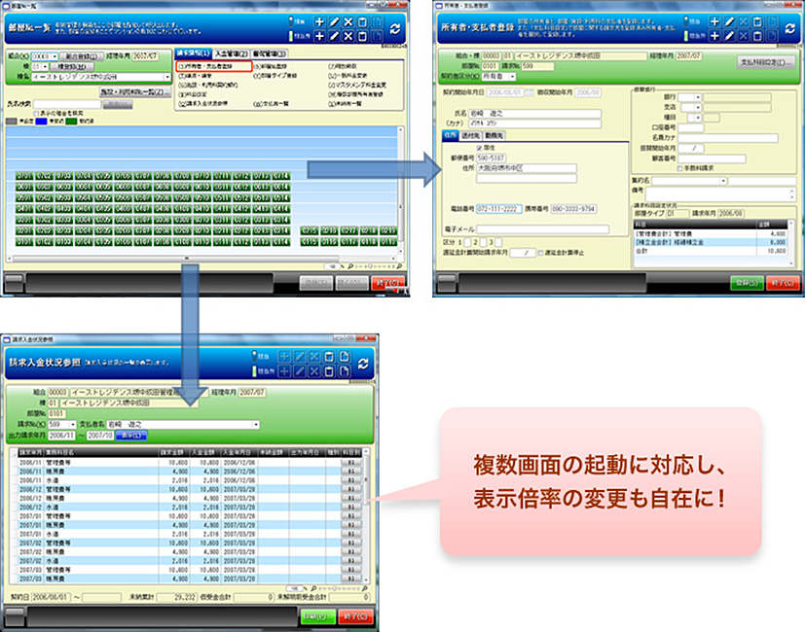Click upper-row X delete icon in room list window
This screenshot has width=806, height=632.
(x=348, y=22)
